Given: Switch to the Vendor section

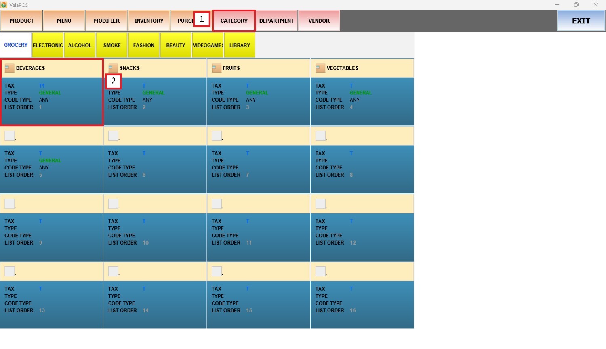Looking at the screenshot, I should (x=319, y=21).
